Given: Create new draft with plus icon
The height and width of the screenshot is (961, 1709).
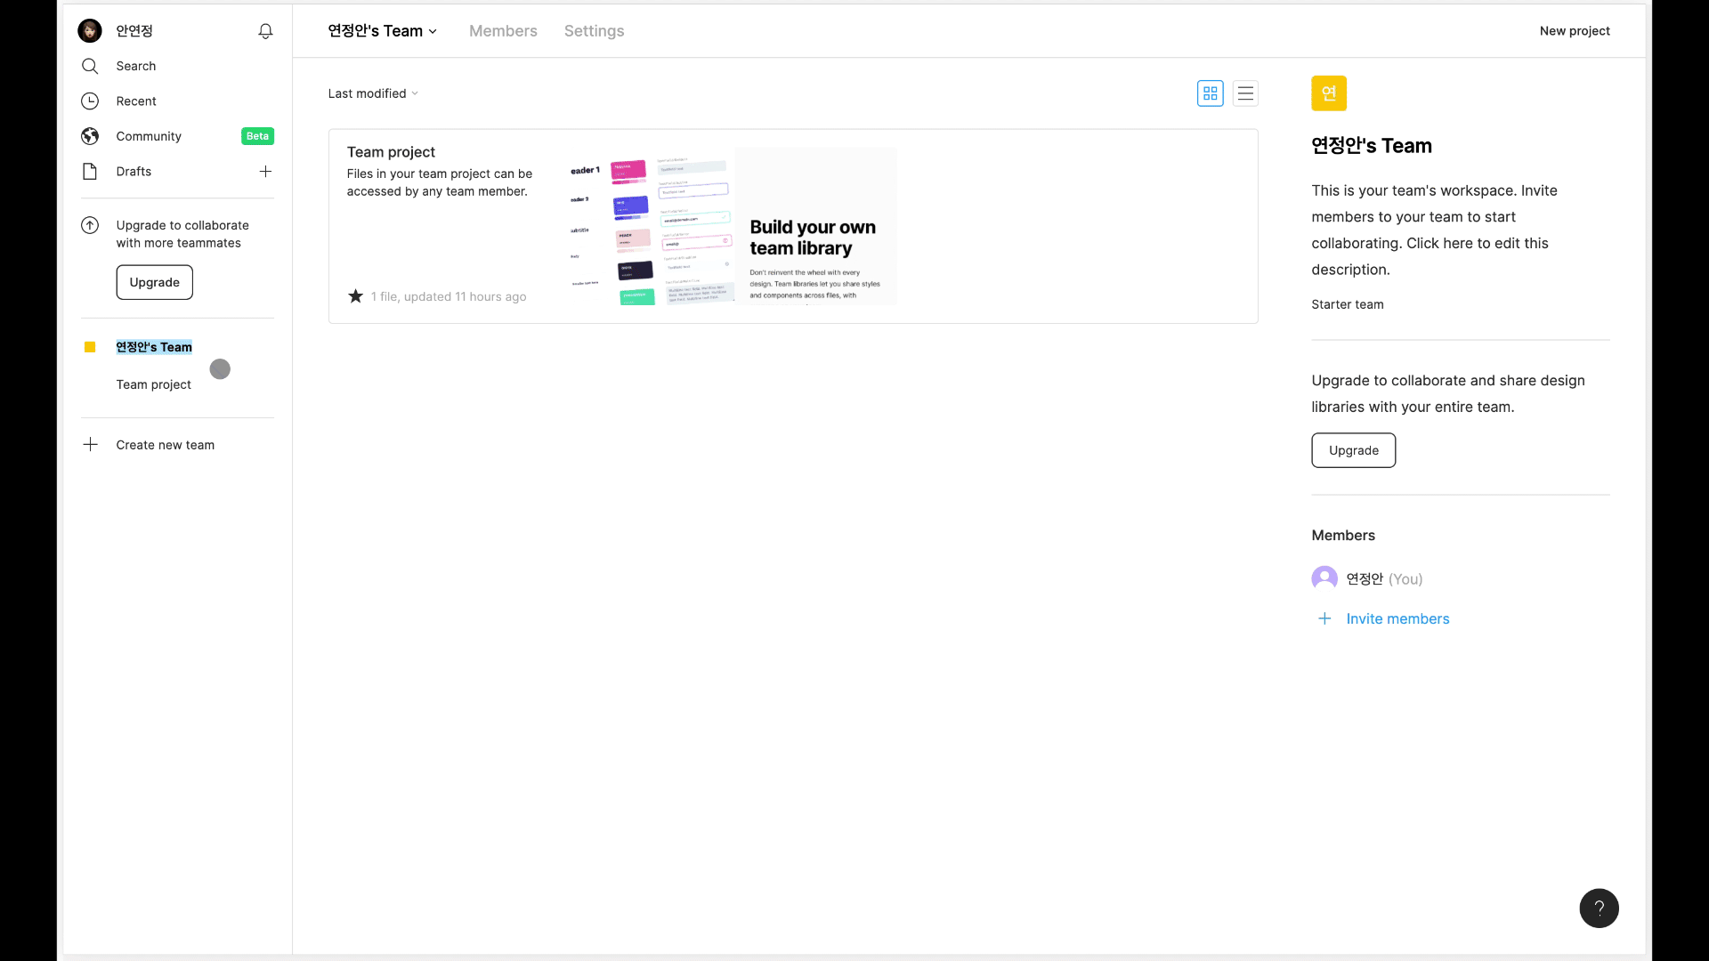Looking at the screenshot, I should pos(265,172).
